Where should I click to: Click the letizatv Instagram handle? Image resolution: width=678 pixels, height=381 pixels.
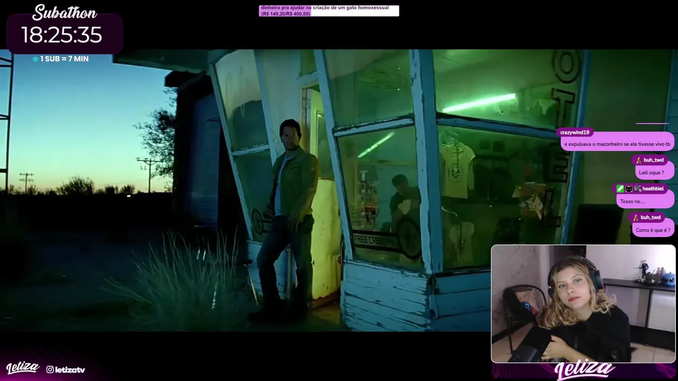70,370
